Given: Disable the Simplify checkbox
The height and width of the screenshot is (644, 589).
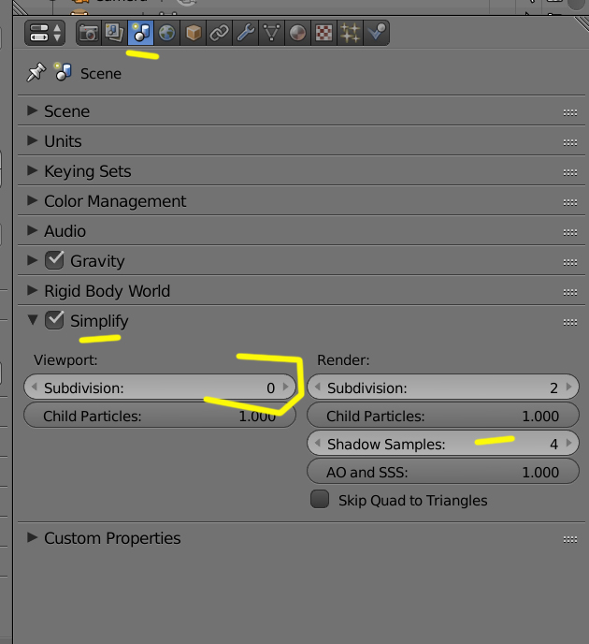Looking at the screenshot, I should point(55,321).
